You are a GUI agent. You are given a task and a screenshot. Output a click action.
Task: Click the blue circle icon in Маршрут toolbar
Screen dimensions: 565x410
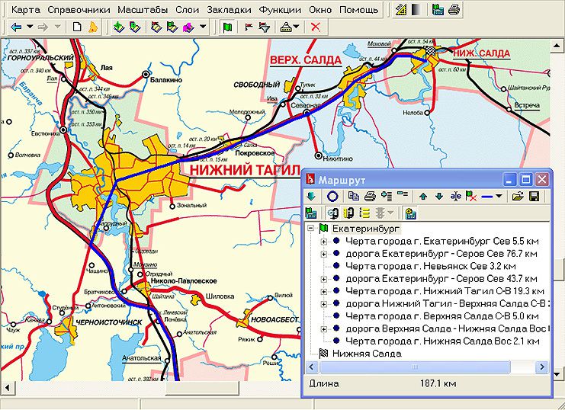[332, 197]
